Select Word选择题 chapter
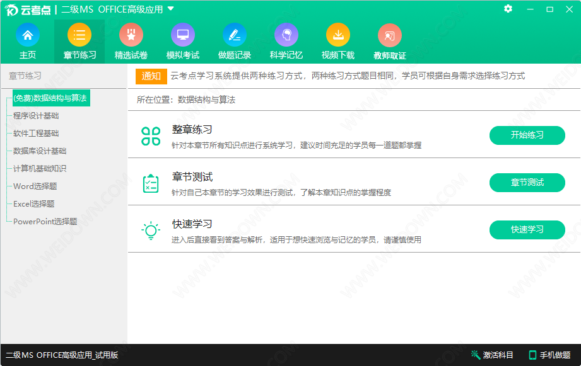Viewport: 581px width, 366px height. point(35,186)
